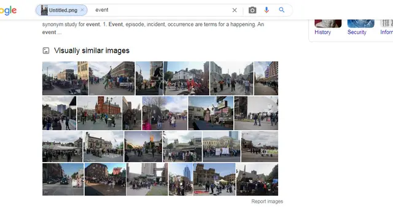Open the Security related search

click(x=357, y=32)
